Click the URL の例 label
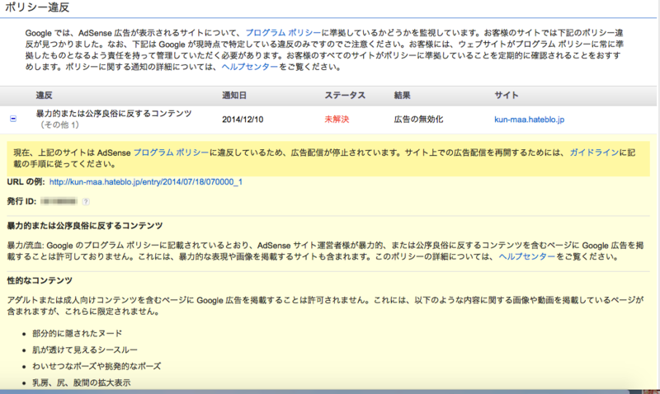Image resolution: width=660 pixels, height=394 pixels. click(26, 182)
